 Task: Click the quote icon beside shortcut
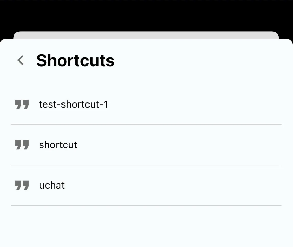coord(22,145)
